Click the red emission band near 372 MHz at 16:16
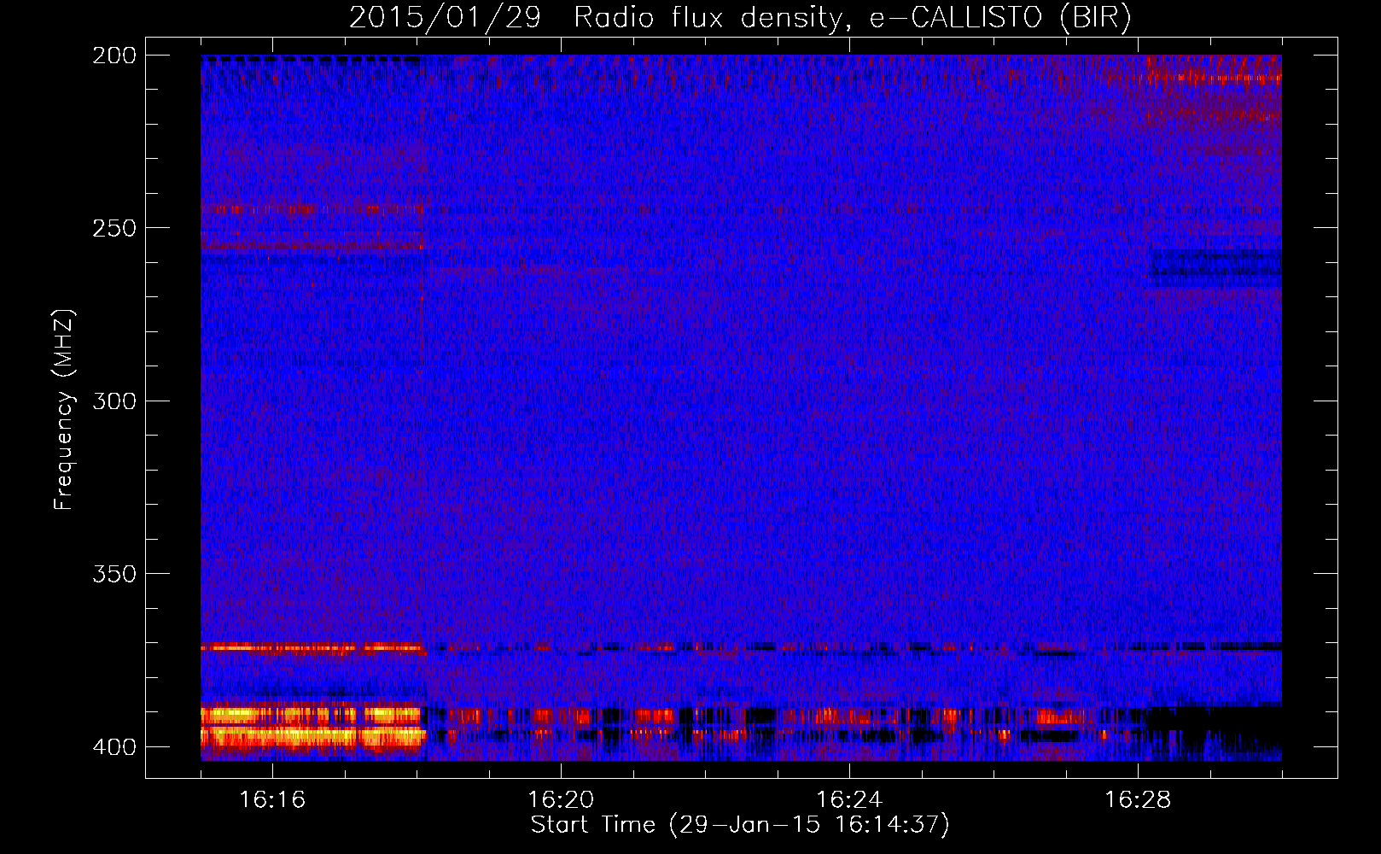 (312, 648)
